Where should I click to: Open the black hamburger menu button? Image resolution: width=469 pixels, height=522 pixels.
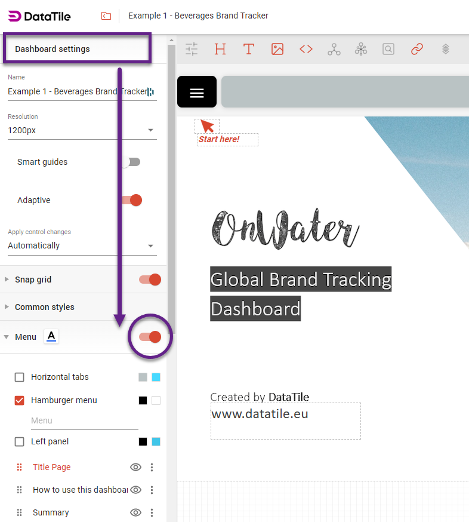[197, 92]
